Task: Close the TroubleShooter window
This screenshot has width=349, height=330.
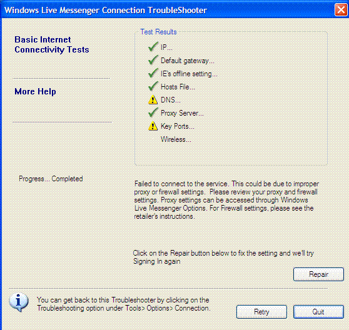Action: tap(341, 10)
